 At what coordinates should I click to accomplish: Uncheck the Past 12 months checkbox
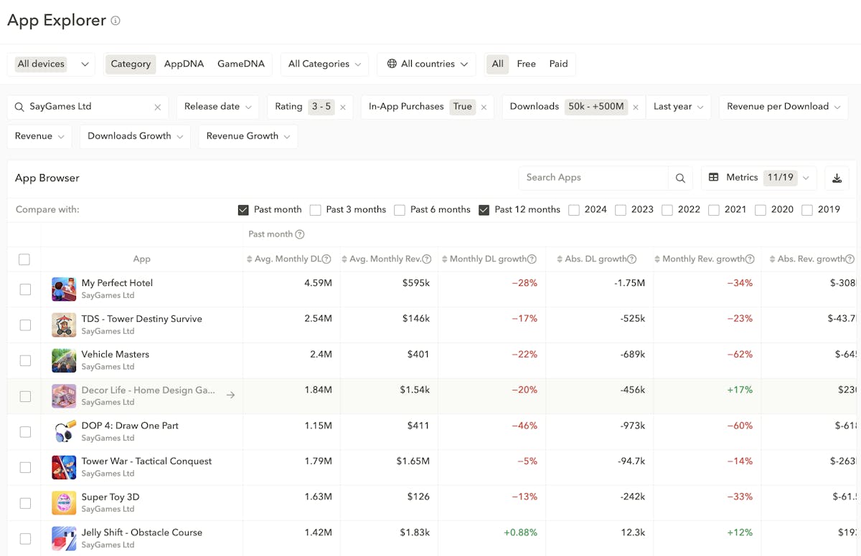coord(484,210)
